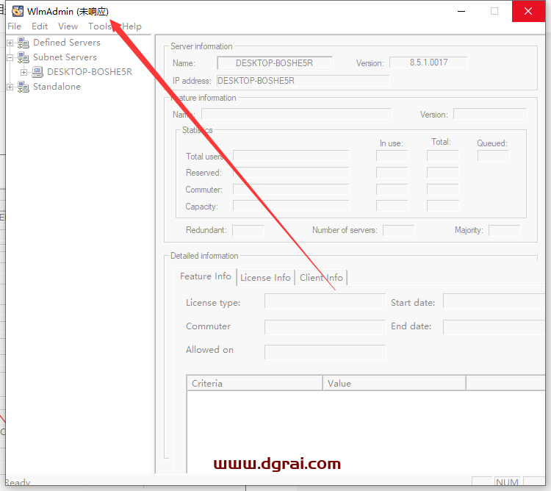
Task: Click the Feature information Version field
Action: pyautogui.click(x=490, y=114)
